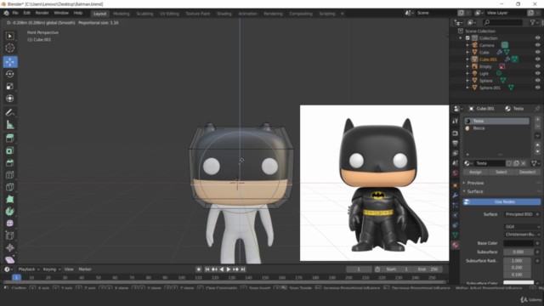This screenshot has width=544, height=306.
Task: Select the Cursor tool
Action: pyautogui.click(x=9, y=48)
